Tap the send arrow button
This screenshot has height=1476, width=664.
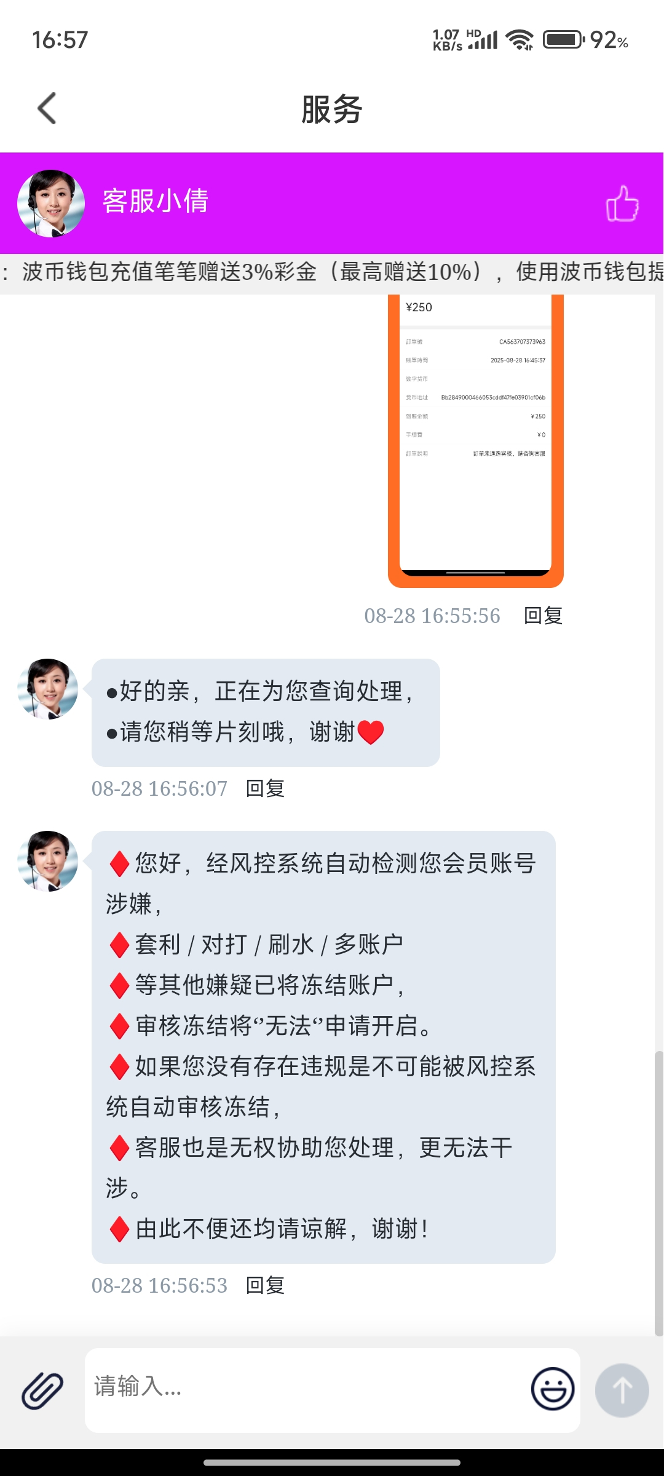click(x=622, y=1390)
